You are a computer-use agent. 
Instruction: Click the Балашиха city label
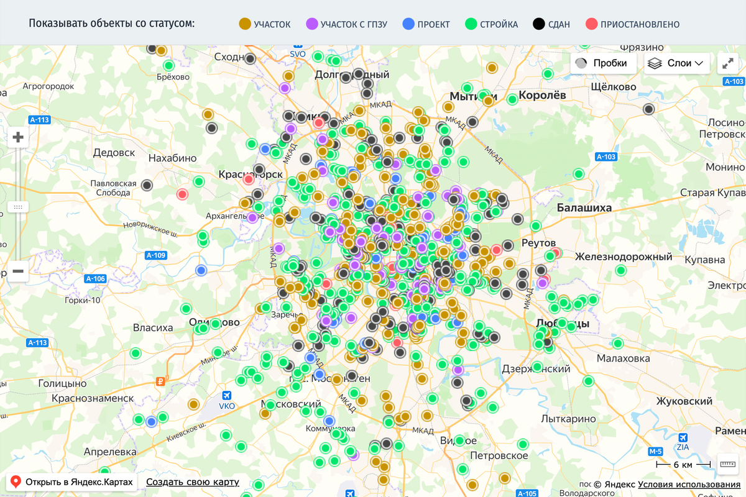coord(584,207)
